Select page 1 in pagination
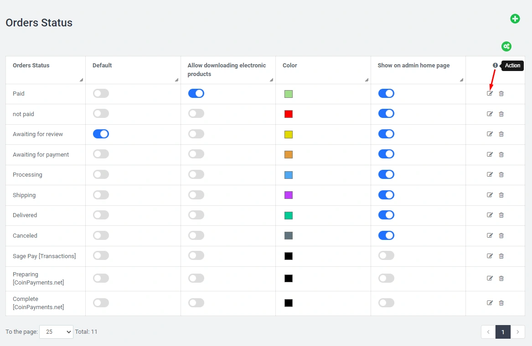532x346 pixels. (x=503, y=332)
